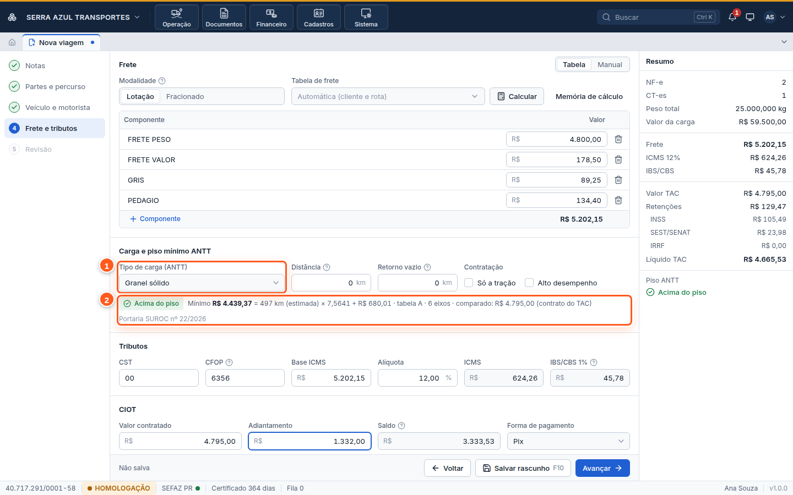Open the notifications bell
Viewport: 793px width, 495px height.
[x=732, y=17]
